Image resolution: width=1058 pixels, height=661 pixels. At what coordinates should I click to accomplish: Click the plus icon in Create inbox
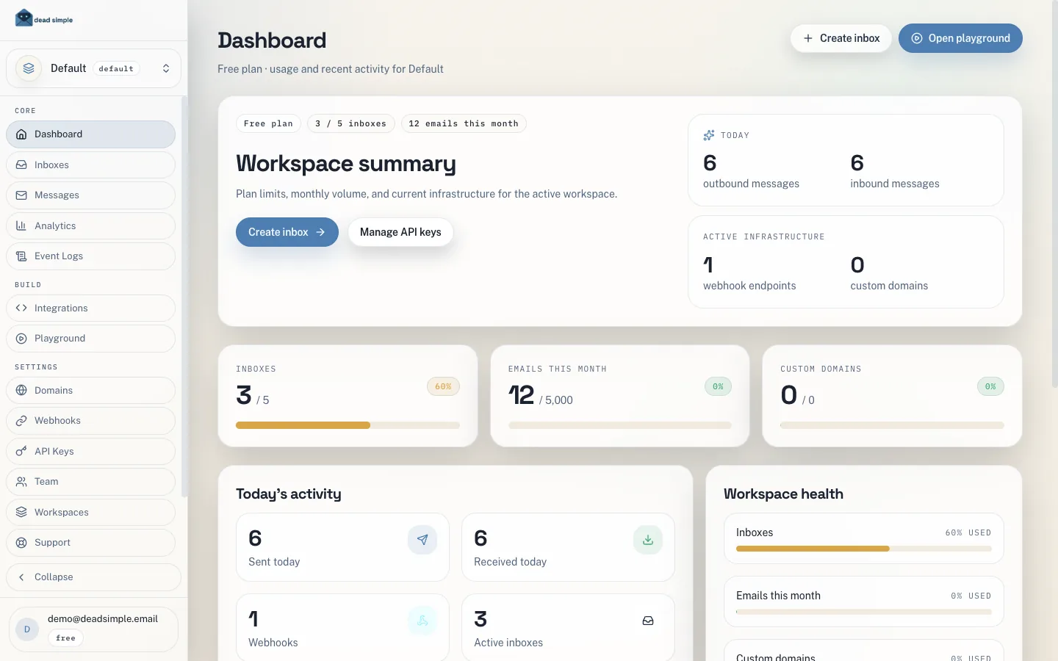pos(808,38)
